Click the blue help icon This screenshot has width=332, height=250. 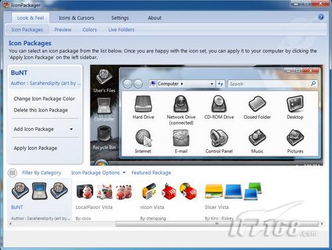click(321, 17)
